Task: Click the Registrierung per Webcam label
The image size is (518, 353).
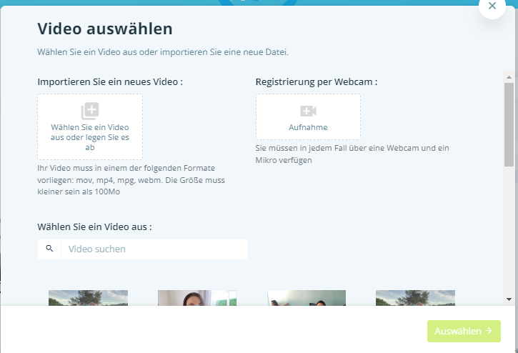Action: [x=317, y=81]
